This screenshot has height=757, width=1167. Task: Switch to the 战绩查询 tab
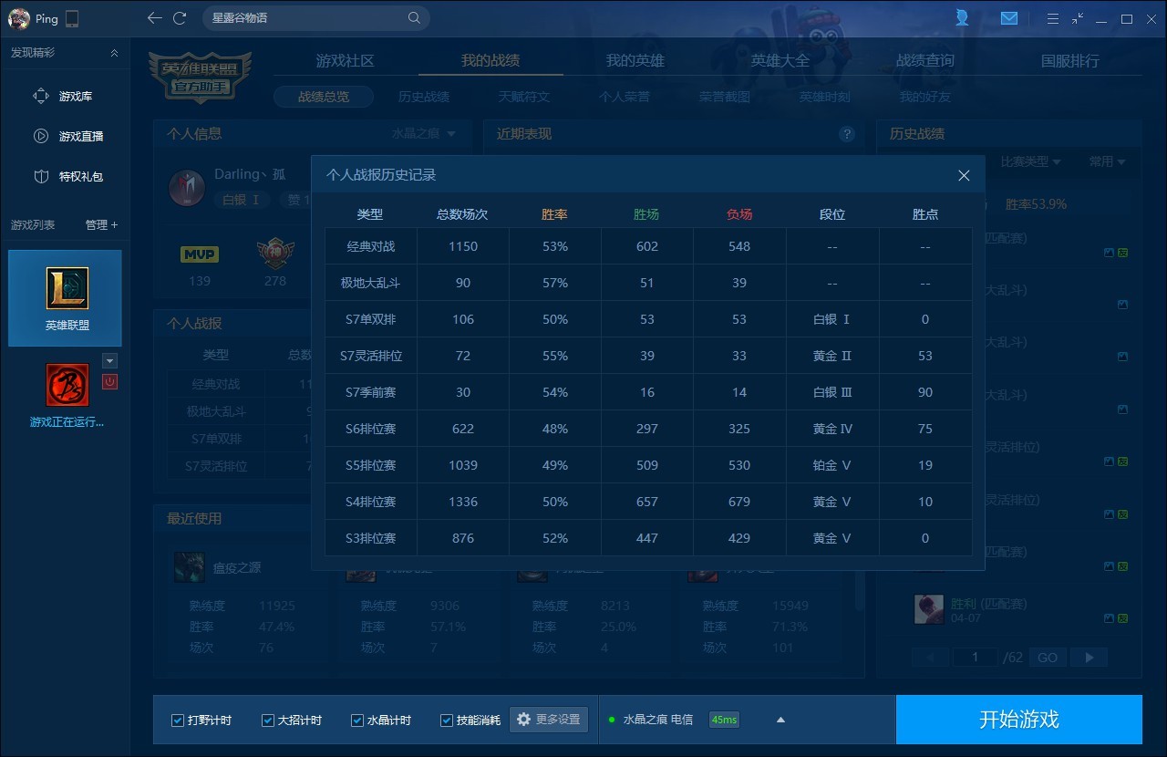pyautogui.click(x=925, y=61)
